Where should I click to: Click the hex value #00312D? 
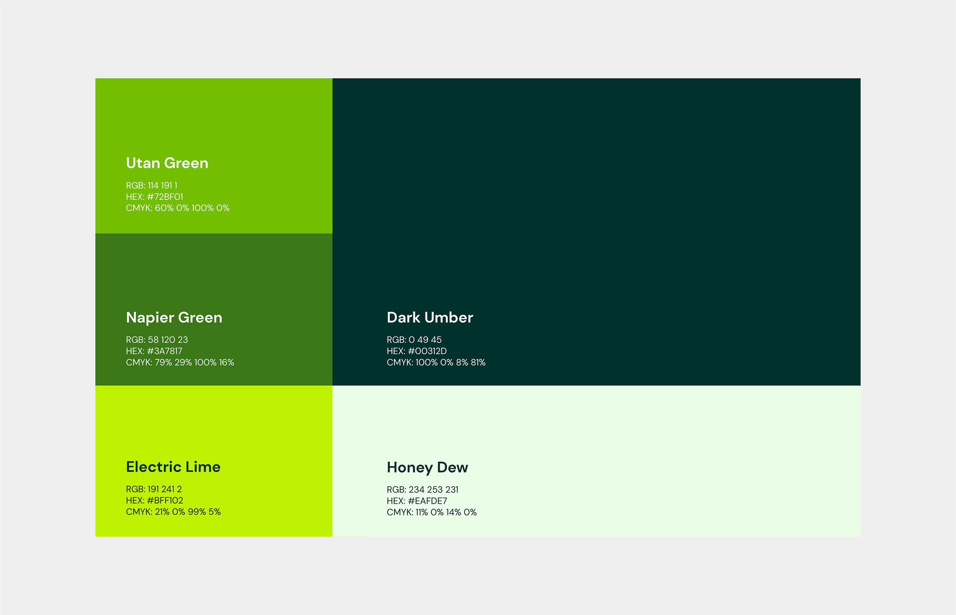pyautogui.click(x=427, y=351)
